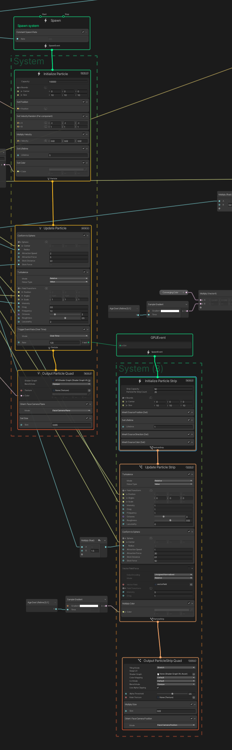Click the lightning icon on the Spawn node

coord(46,21)
